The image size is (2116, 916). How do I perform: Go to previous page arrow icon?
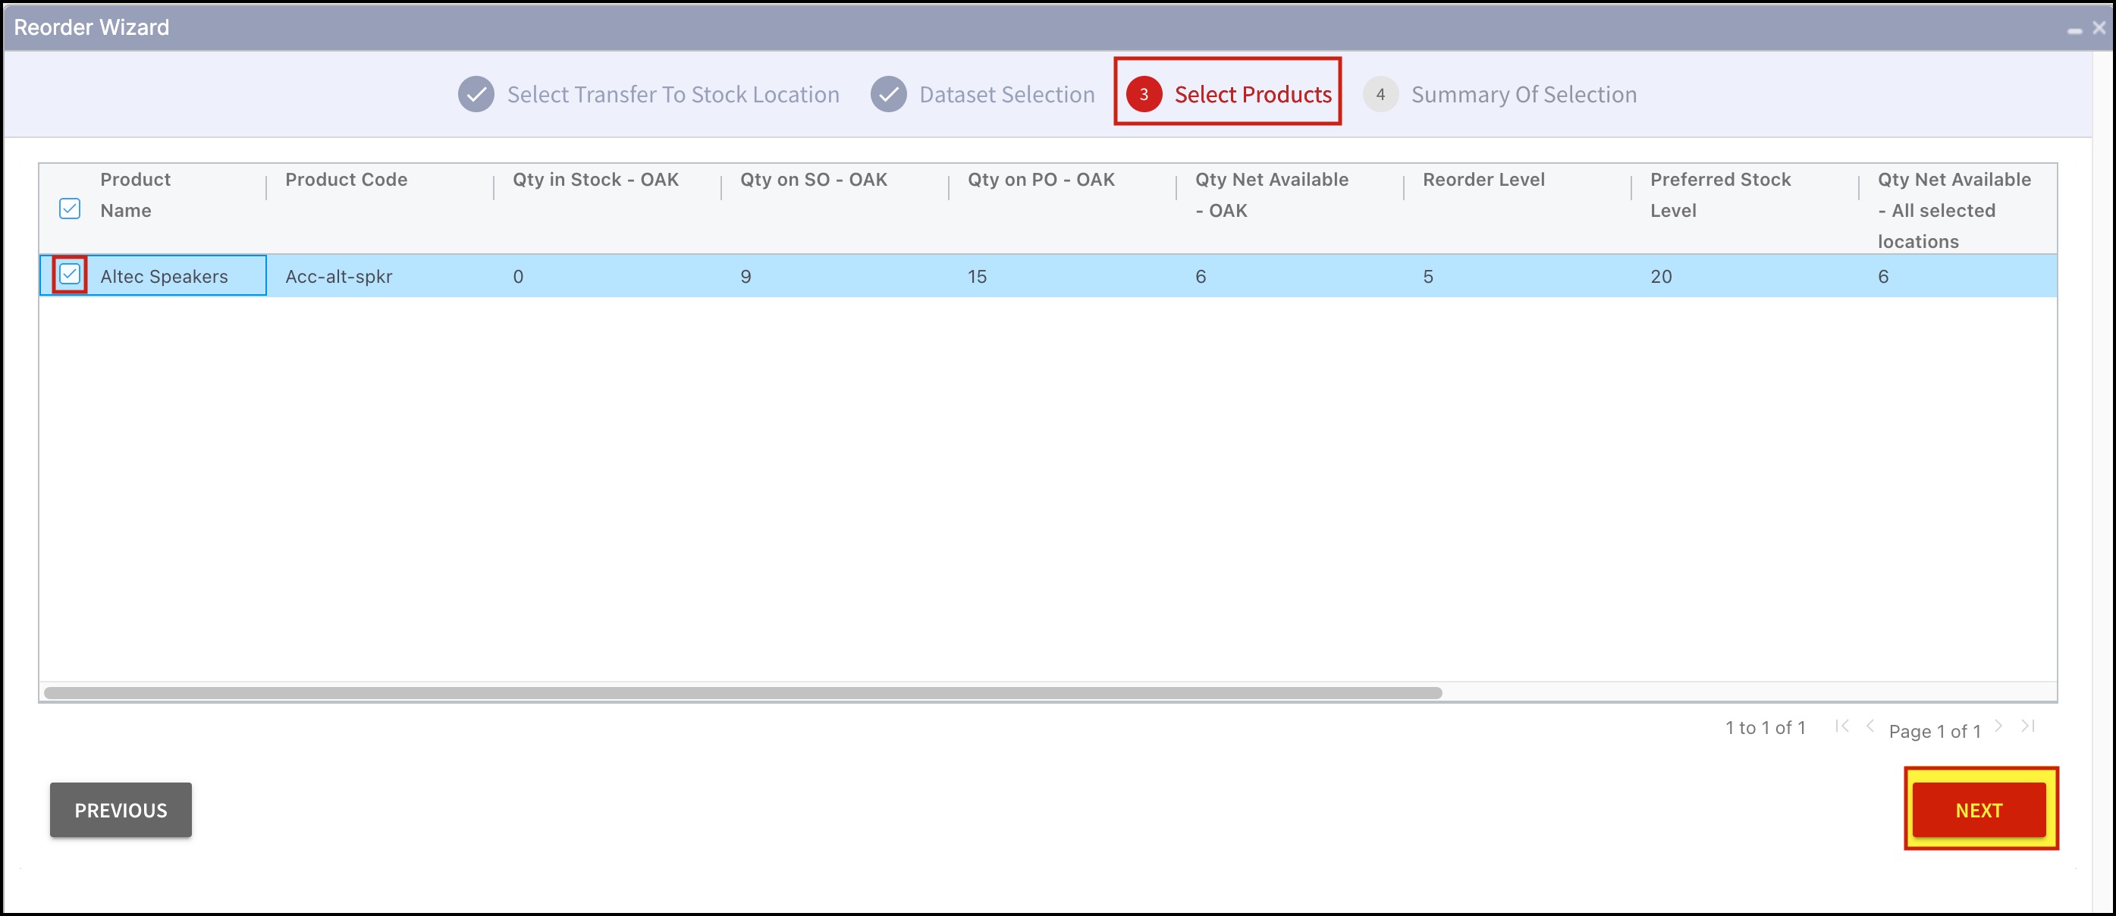1870,726
